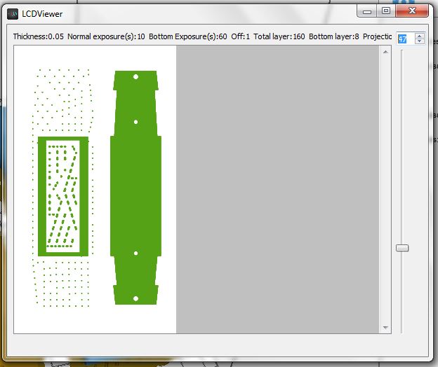Click the bottom white hole in solid shape
The height and width of the screenshot is (367, 438).
click(135, 299)
